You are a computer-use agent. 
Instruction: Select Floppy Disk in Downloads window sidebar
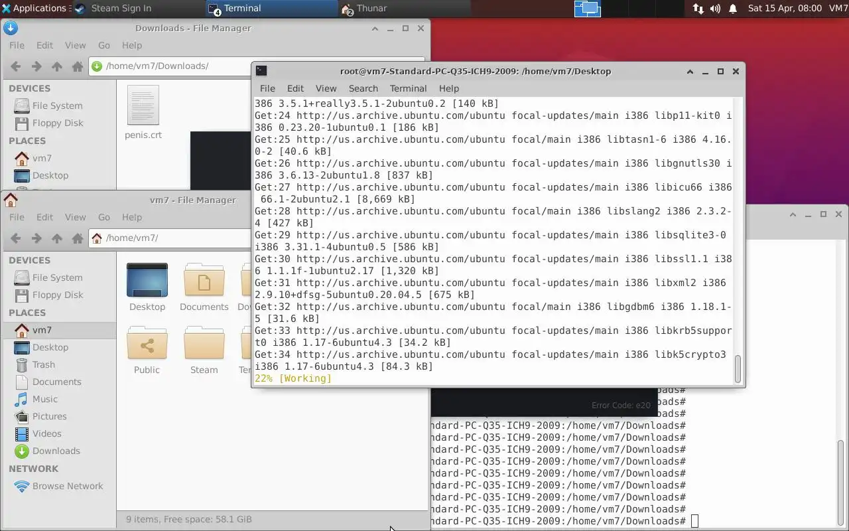tap(58, 123)
